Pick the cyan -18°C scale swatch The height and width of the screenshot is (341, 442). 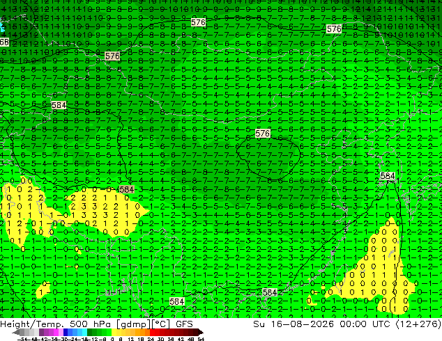coord(85,332)
